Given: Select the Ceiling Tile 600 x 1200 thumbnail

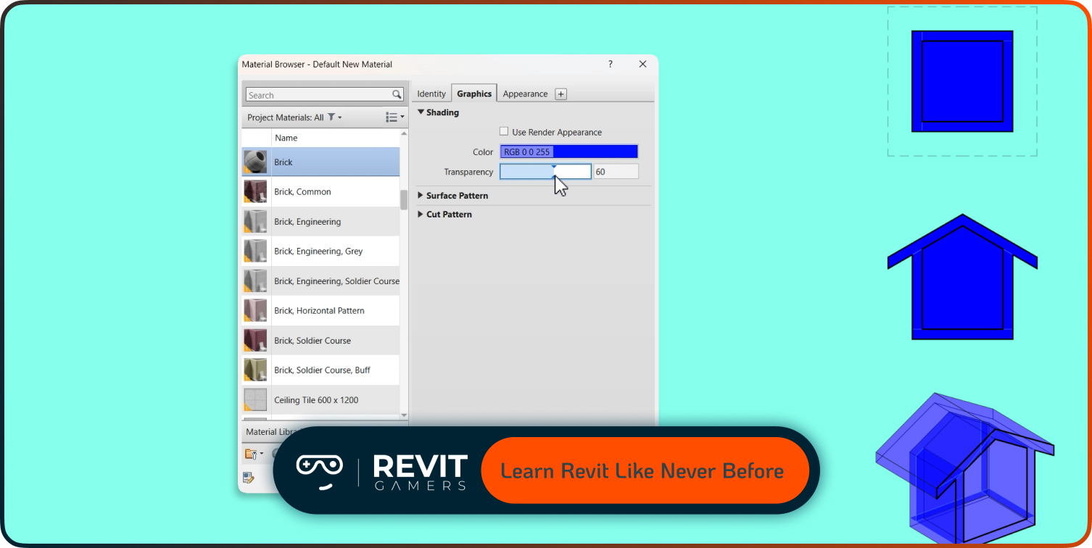Looking at the screenshot, I should click(255, 399).
